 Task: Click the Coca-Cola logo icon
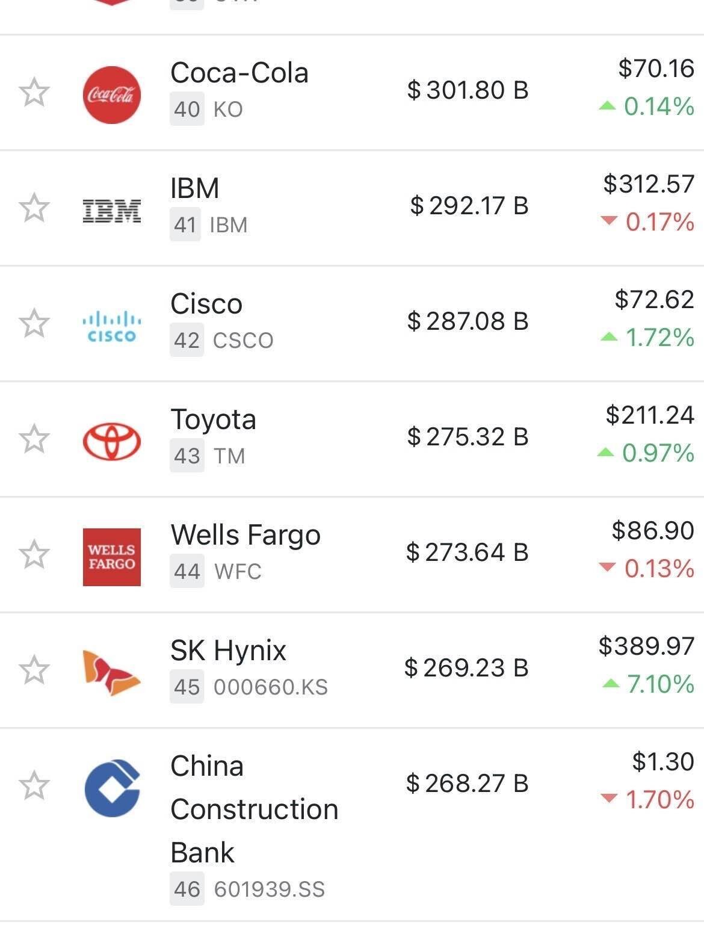111,94
